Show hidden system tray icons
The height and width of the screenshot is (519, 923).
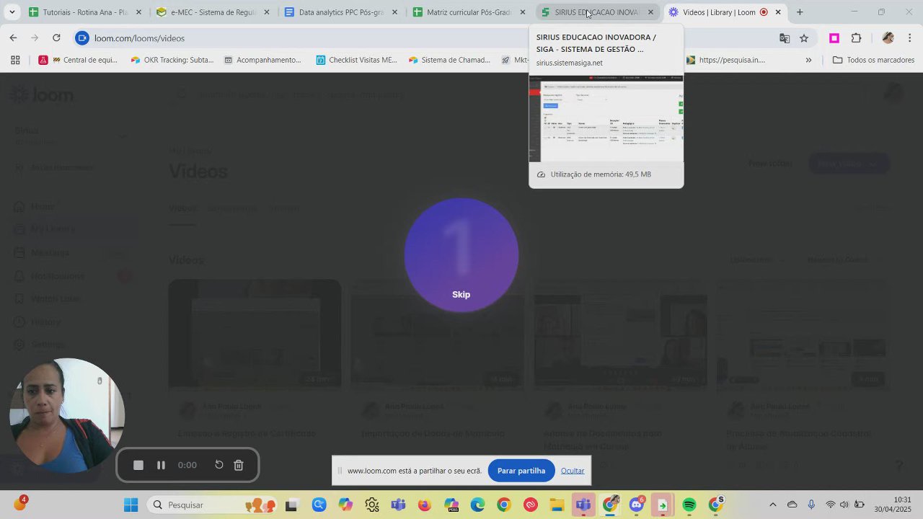(x=773, y=505)
